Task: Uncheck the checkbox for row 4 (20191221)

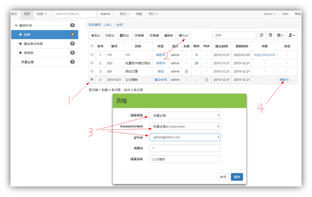Action: point(92,79)
